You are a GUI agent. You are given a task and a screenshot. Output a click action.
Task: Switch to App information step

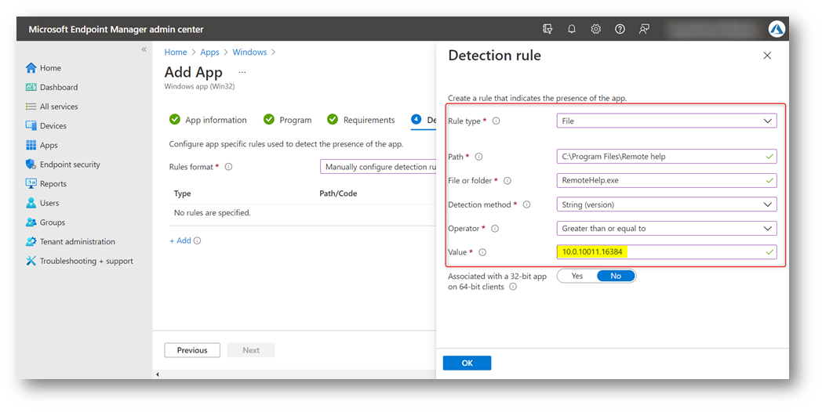(208, 120)
